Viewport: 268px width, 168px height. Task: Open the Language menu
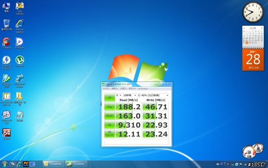[142, 89]
